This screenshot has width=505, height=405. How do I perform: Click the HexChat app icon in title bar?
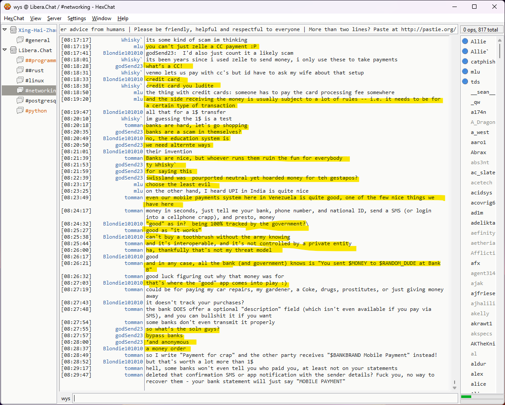(7, 7)
